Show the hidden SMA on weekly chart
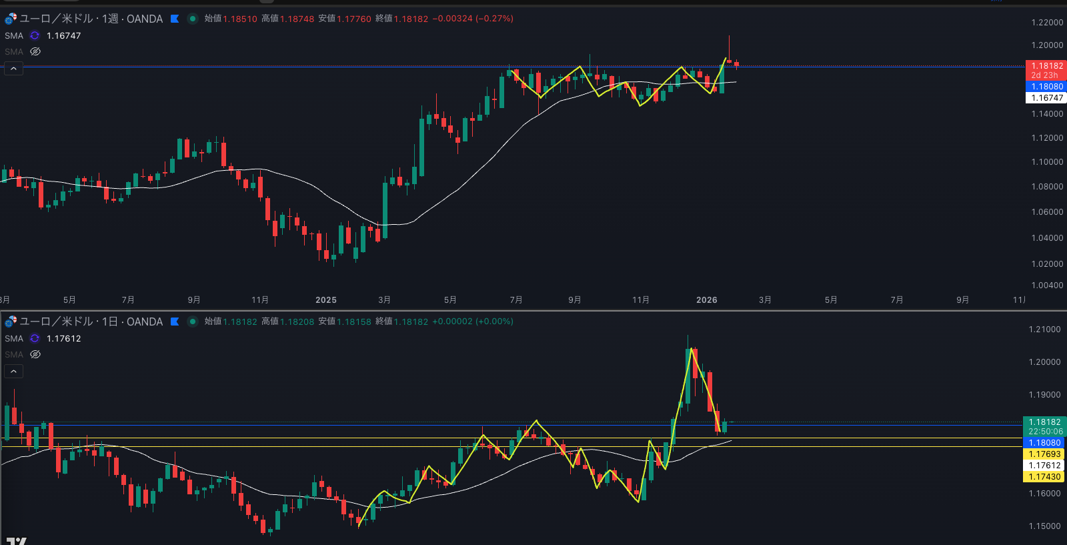The height and width of the screenshot is (545, 1067). click(x=35, y=52)
